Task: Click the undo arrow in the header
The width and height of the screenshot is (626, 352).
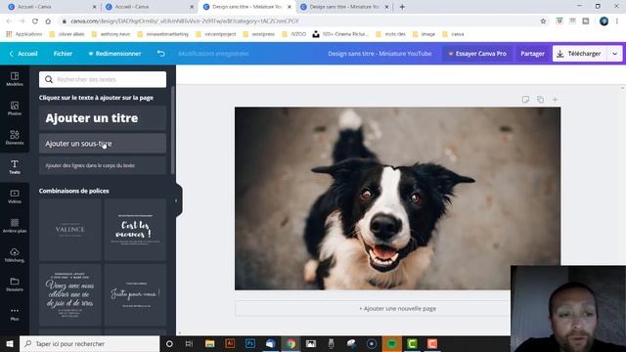Action: (x=160, y=53)
